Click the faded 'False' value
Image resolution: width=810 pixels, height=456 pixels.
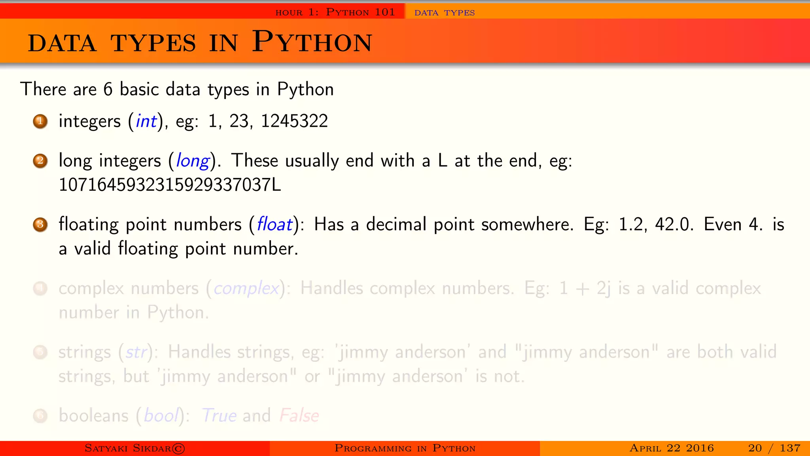(x=299, y=416)
